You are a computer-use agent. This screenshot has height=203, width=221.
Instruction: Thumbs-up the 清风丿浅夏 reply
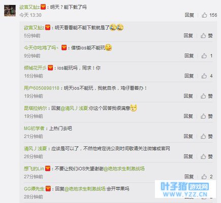point(207,156)
